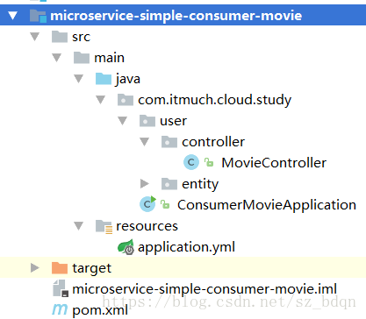Click the main folder icon
Screen dimensions: 366x319
(82, 58)
